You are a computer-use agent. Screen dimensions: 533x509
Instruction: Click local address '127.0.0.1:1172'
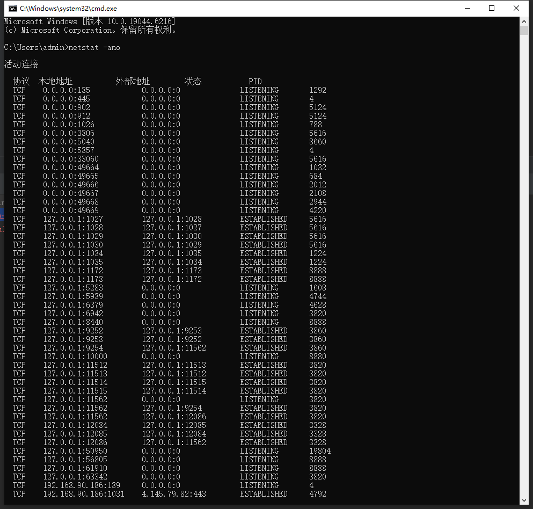(x=73, y=270)
